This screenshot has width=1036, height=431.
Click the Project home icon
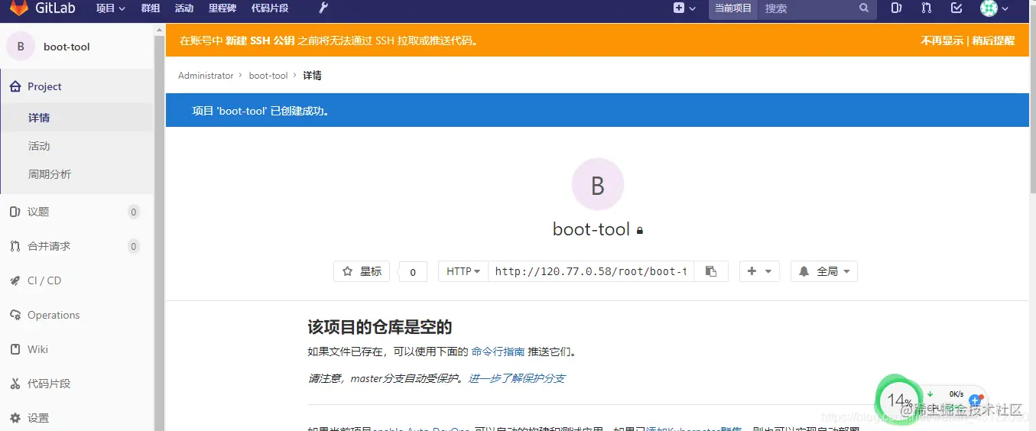(x=15, y=86)
